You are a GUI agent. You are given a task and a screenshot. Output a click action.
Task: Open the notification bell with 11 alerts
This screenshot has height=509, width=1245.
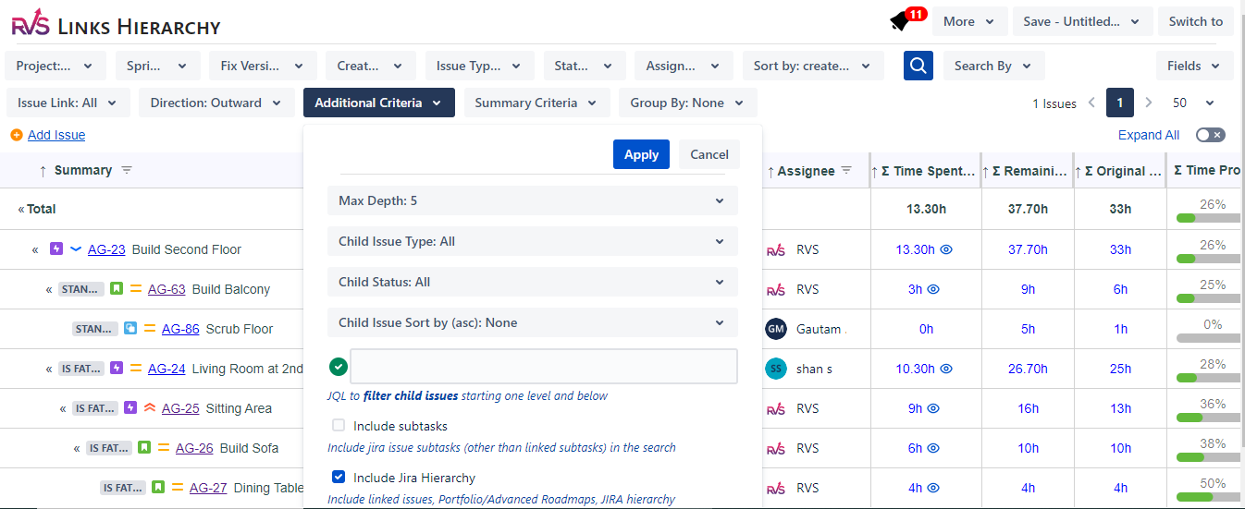click(900, 21)
